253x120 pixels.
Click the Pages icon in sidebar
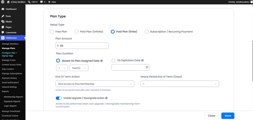coord(3,27)
